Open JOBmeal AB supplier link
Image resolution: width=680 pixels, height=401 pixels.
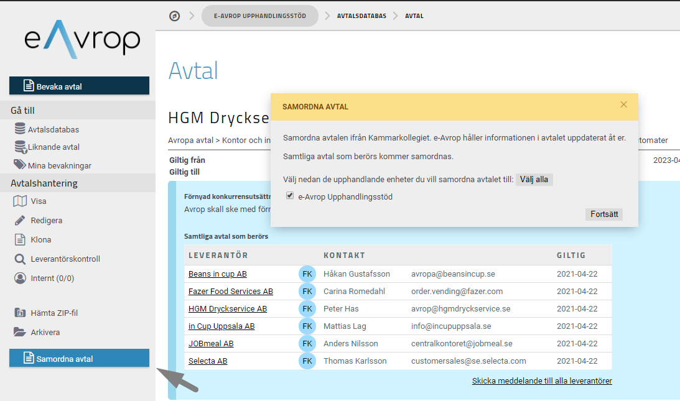(211, 343)
